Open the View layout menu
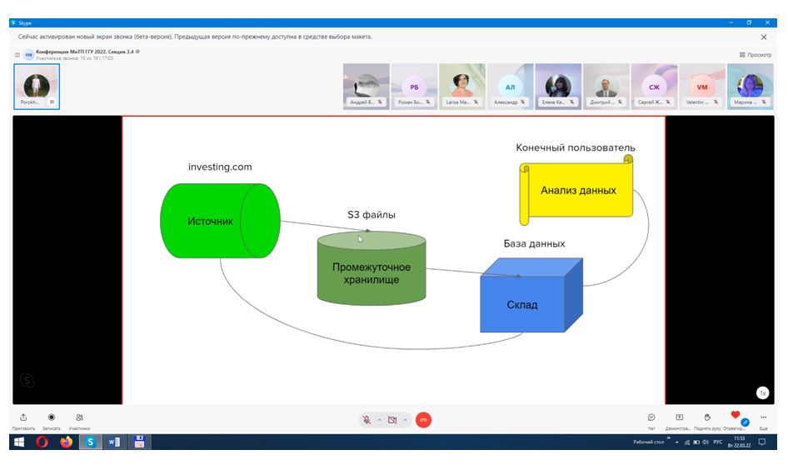Screen dimensions: 788x475 point(756,55)
